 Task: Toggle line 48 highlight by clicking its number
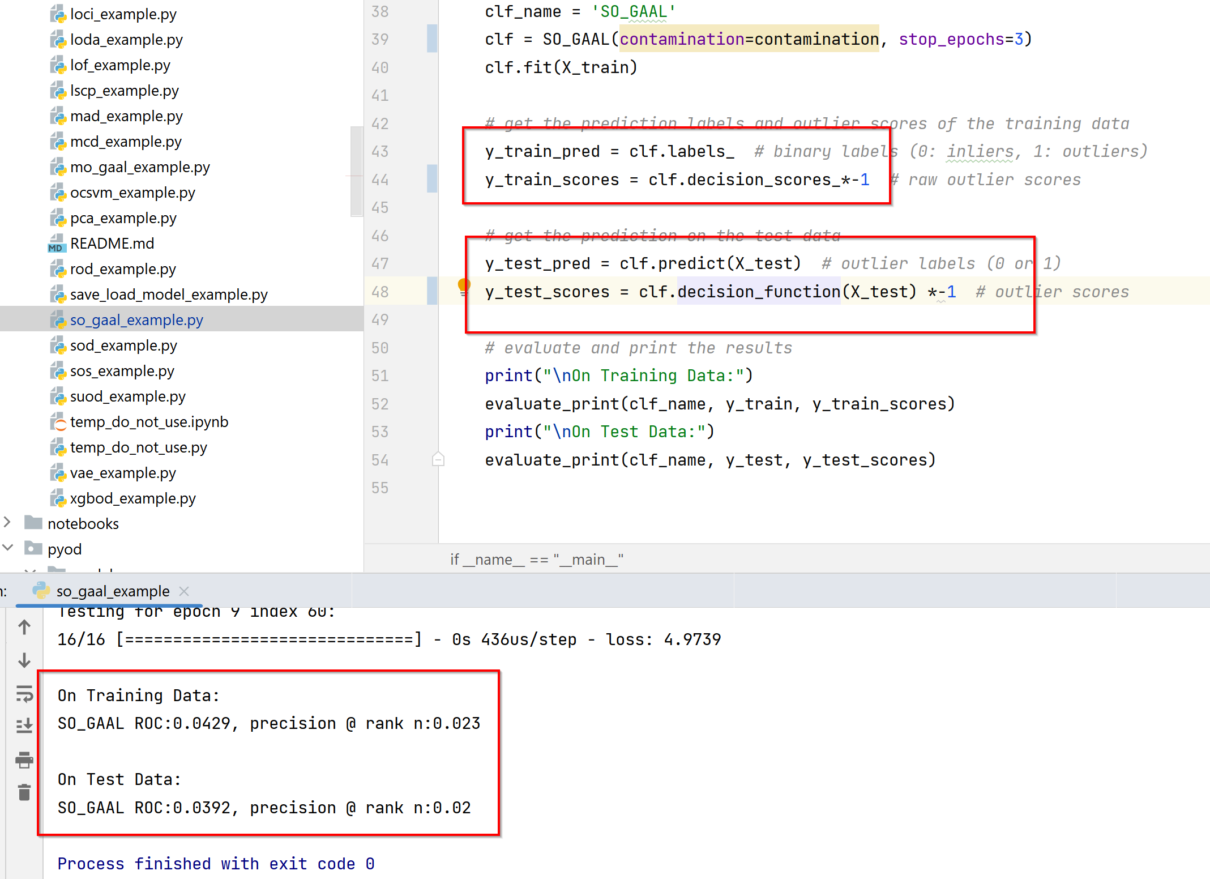380,291
